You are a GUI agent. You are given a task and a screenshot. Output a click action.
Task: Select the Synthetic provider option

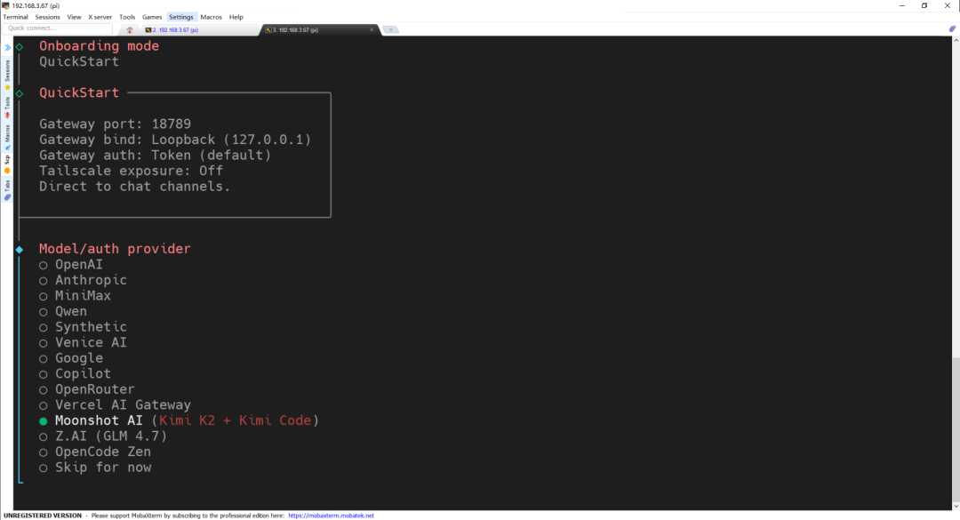coord(83,327)
